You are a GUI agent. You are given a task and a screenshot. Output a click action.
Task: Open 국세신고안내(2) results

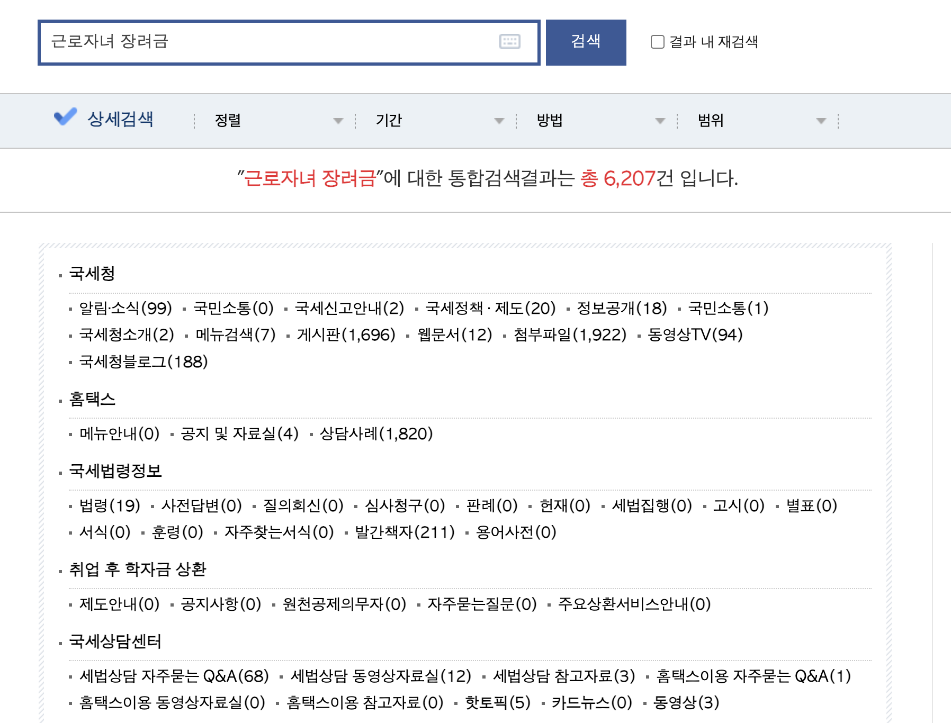349,308
